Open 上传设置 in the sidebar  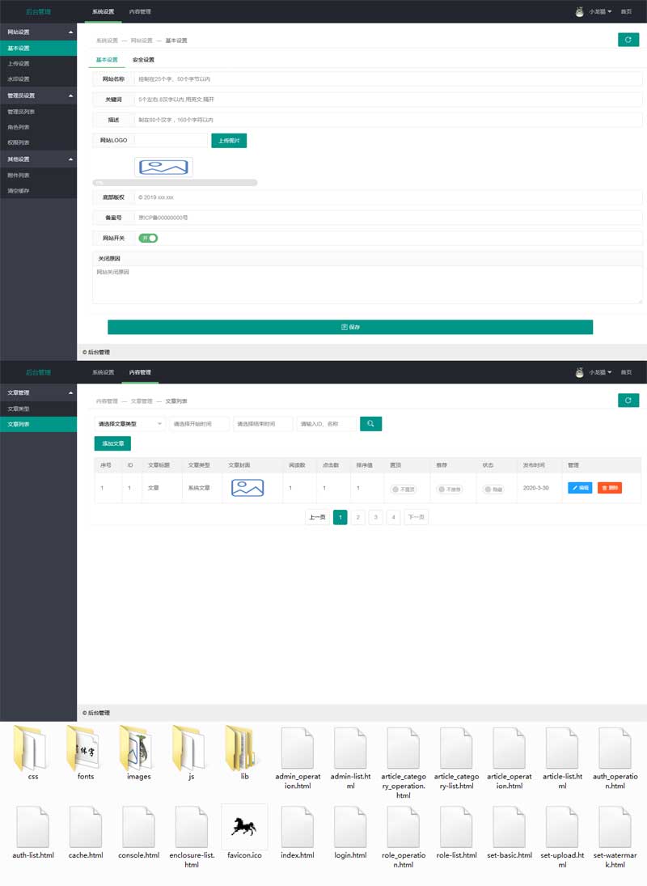38,63
